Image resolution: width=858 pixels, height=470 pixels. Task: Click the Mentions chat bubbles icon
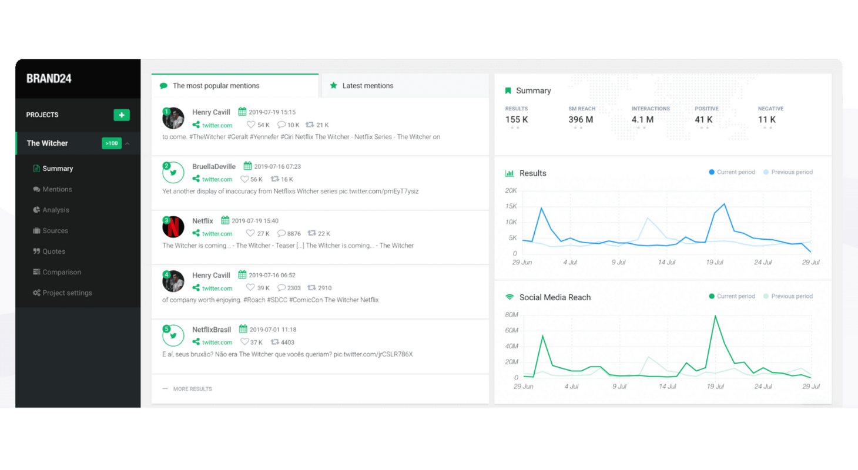(x=36, y=189)
